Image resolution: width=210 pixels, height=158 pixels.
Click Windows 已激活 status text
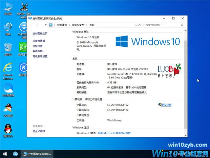pyautogui.click(x=86, y=133)
